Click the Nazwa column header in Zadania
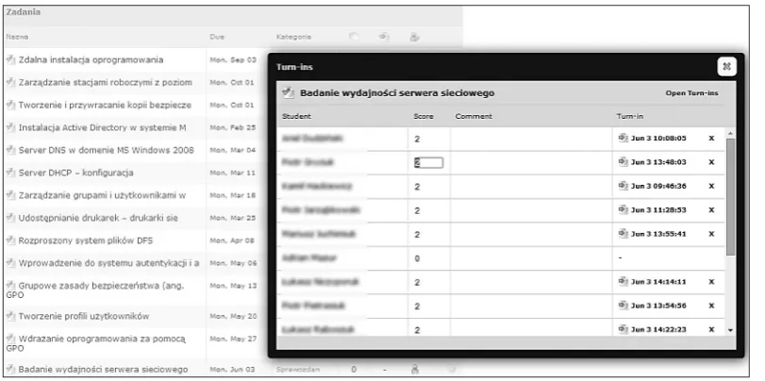This screenshot has height=381, width=765. (17, 37)
